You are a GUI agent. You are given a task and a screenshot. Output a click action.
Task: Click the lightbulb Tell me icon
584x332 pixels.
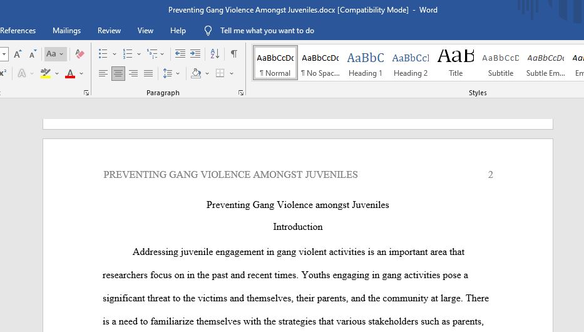[x=208, y=31]
